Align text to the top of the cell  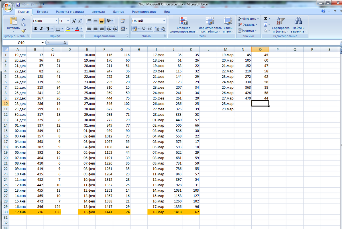pyautogui.click(x=89, y=21)
